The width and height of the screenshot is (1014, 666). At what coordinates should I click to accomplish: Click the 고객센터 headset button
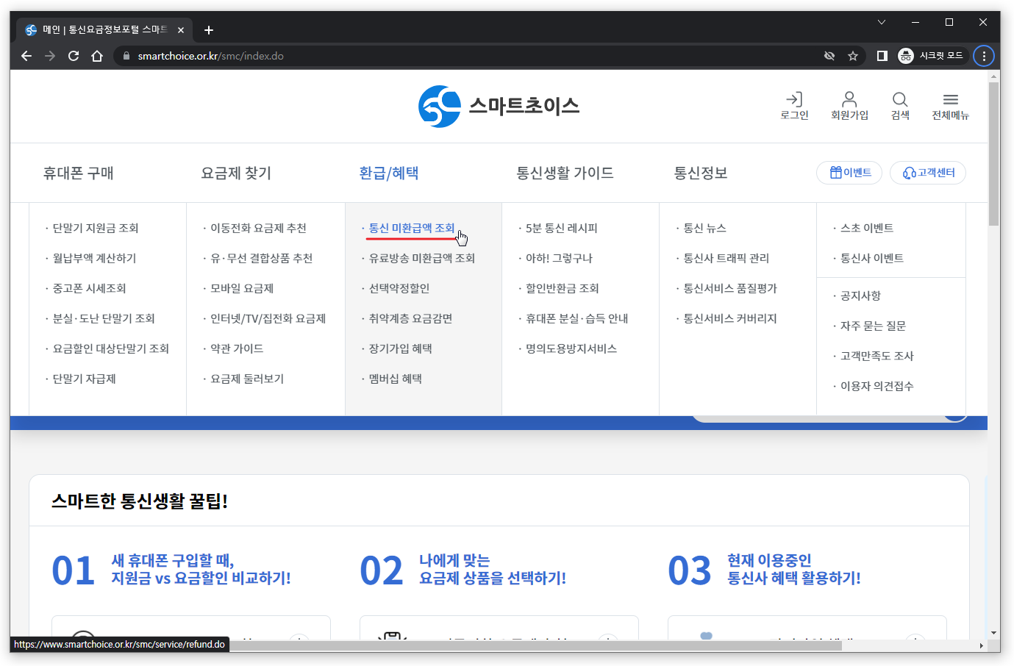pos(928,173)
